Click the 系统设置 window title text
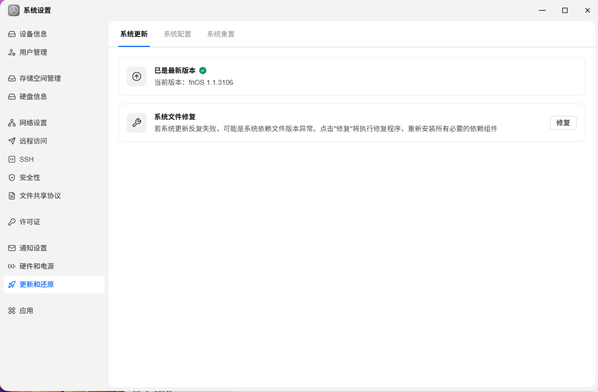 click(37, 10)
